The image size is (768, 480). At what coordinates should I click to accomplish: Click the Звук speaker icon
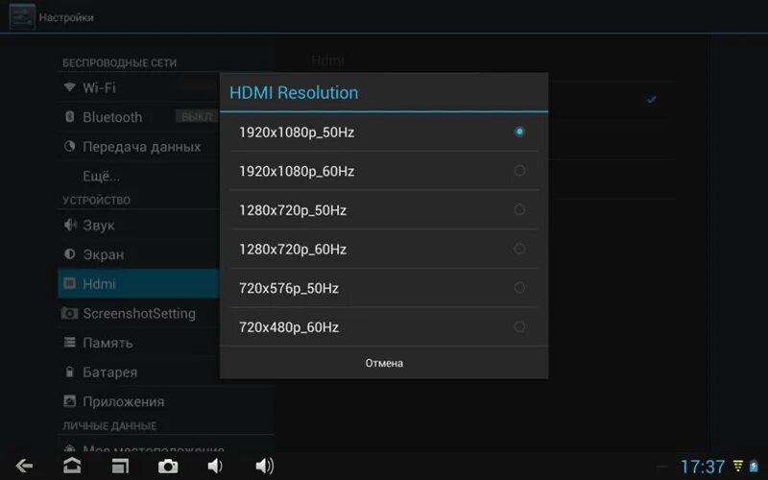tap(70, 225)
